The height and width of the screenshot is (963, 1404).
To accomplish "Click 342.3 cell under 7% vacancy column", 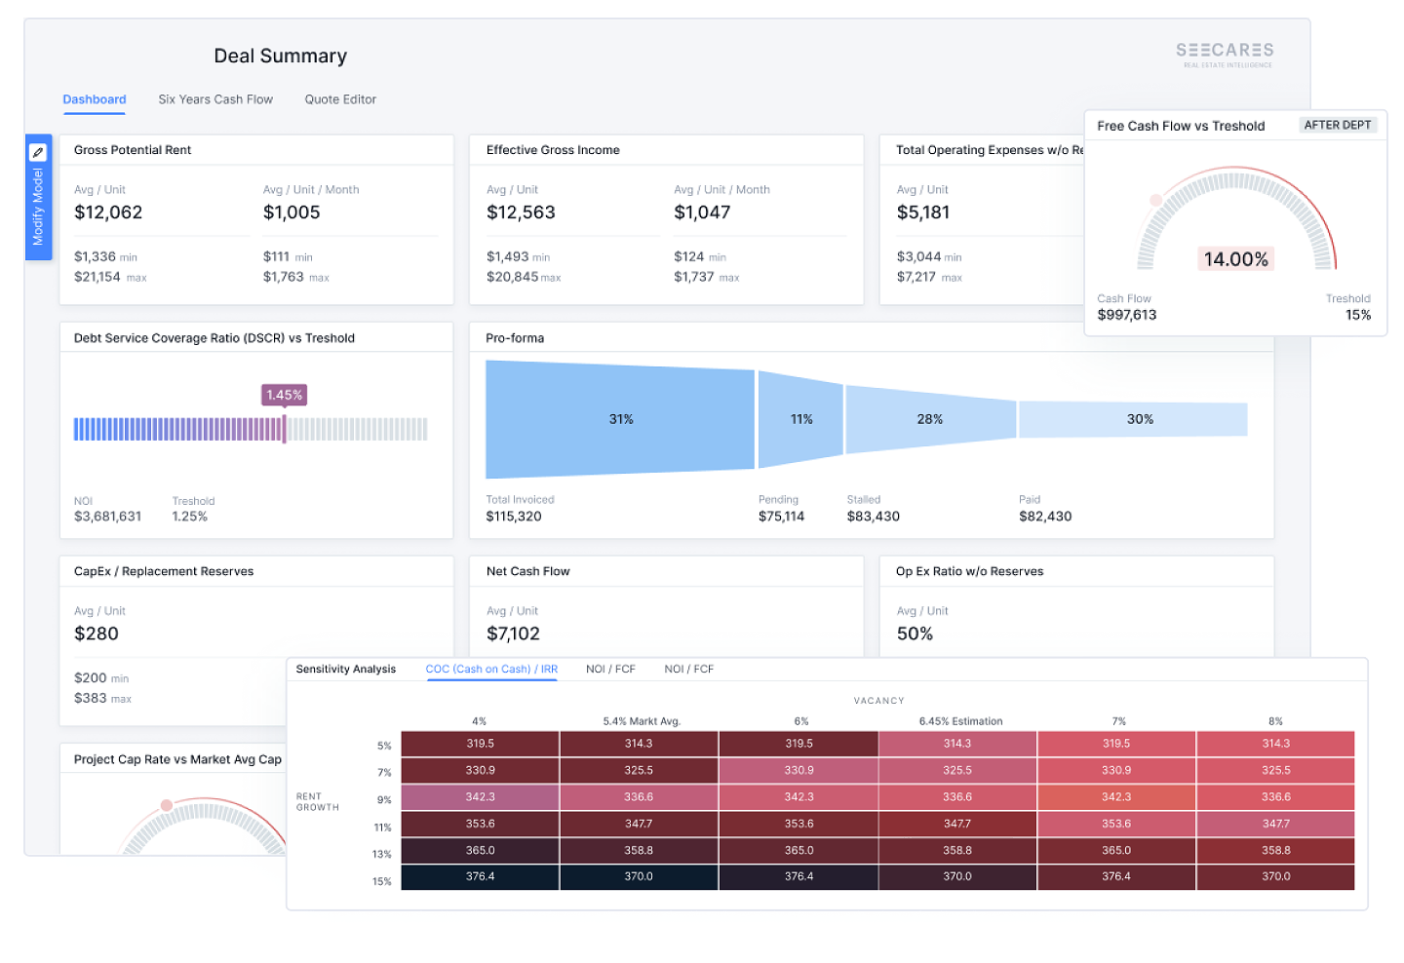I will (1116, 797).
